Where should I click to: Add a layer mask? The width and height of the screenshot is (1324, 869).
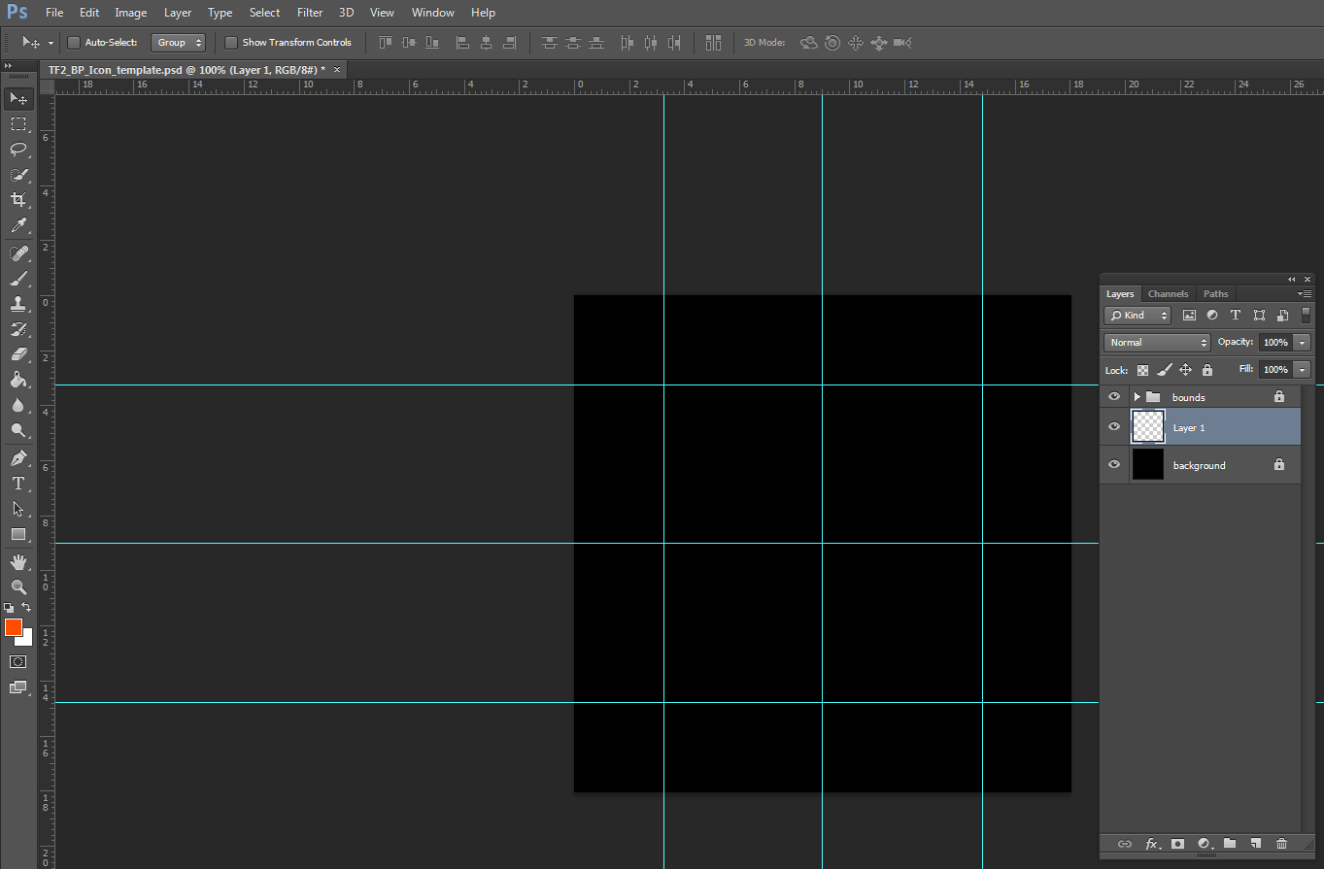[1178, 844]
